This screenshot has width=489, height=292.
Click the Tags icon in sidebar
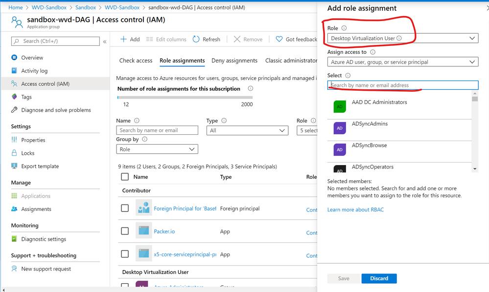(14, 97)
